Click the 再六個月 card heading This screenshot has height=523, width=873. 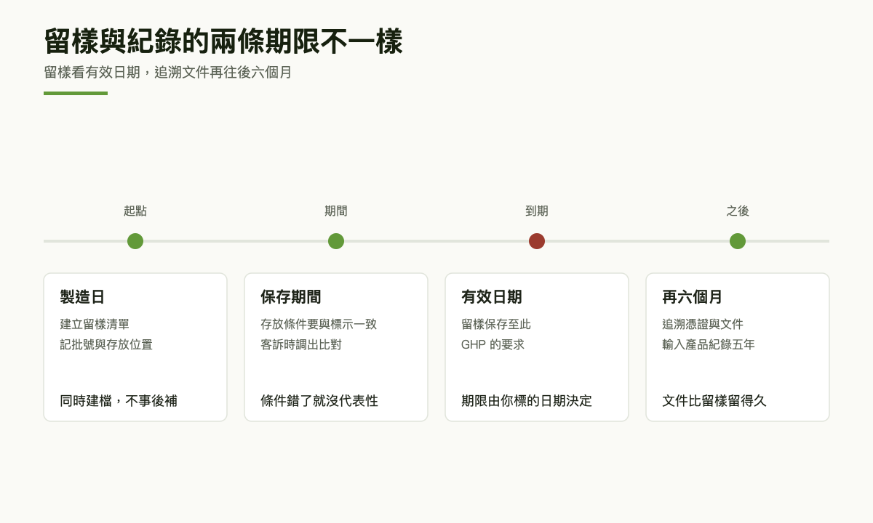coord(693,296)
